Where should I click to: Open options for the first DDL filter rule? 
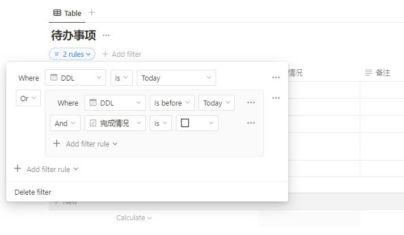point(276,78)
